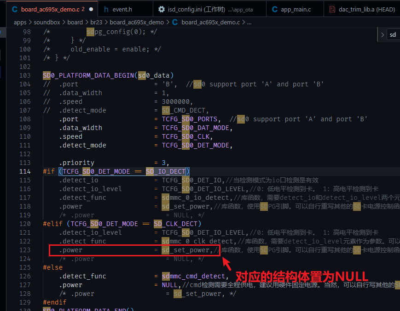This screenshot has height=311, width=400.
Task: Expand the find widget's replace toggle chevron
Action: 383,35
